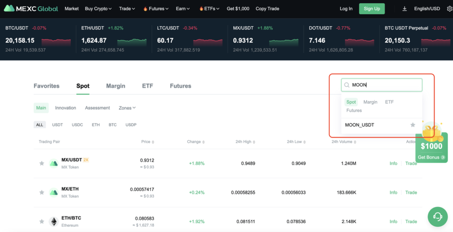453x232 pixels.
Task: Open the customer support headset chat
Action: [x=438, y=217]
